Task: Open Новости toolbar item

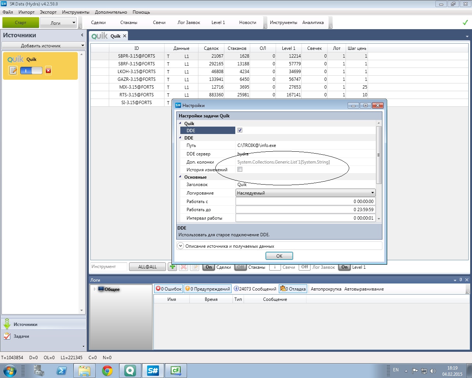Action: (247, 23)
